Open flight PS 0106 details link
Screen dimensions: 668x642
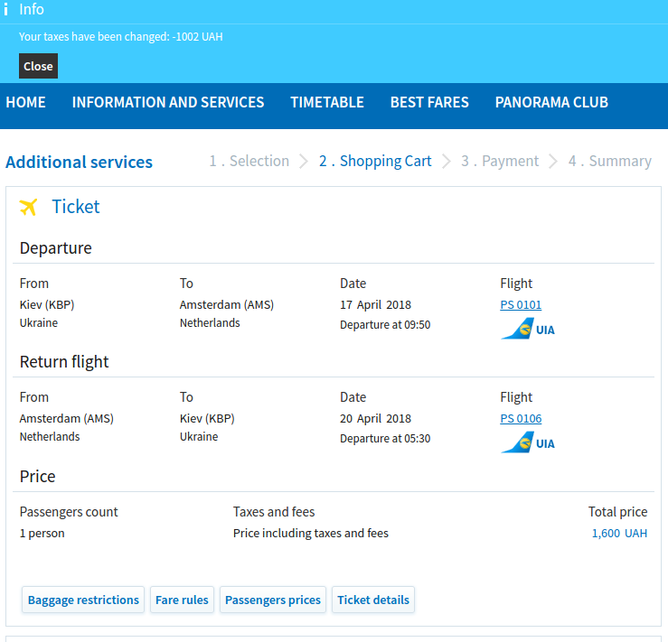pyautogui.click(x=521, y=419)
